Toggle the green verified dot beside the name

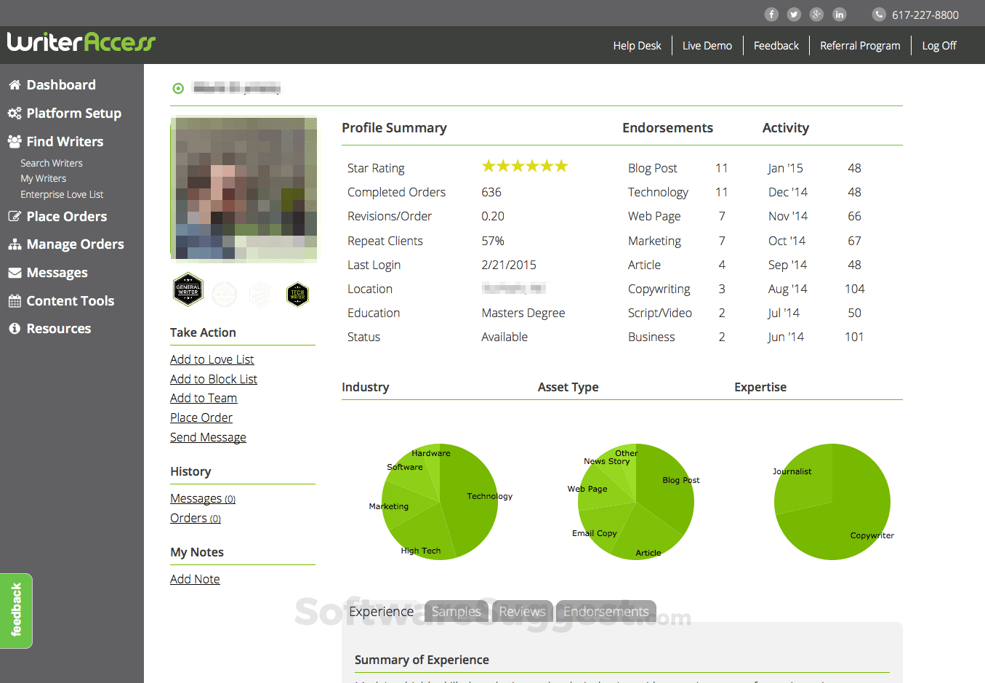178,88
